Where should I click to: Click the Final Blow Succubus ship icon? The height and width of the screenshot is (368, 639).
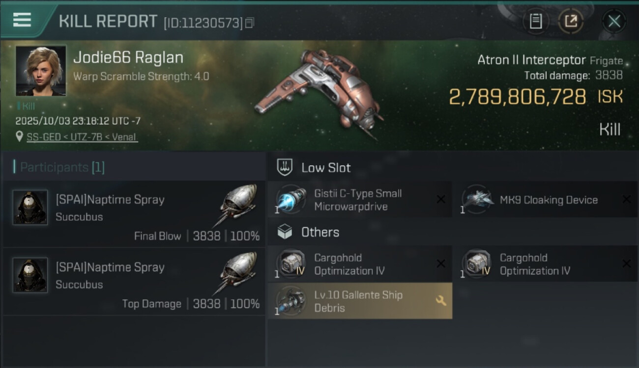click(x=237, y=204)
